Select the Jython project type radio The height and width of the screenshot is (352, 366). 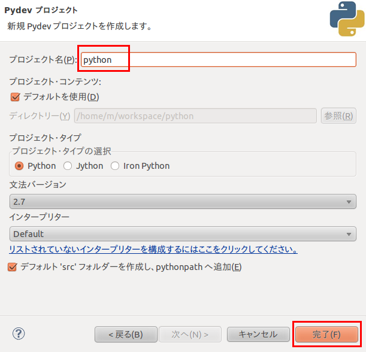(x=68, y=166)
